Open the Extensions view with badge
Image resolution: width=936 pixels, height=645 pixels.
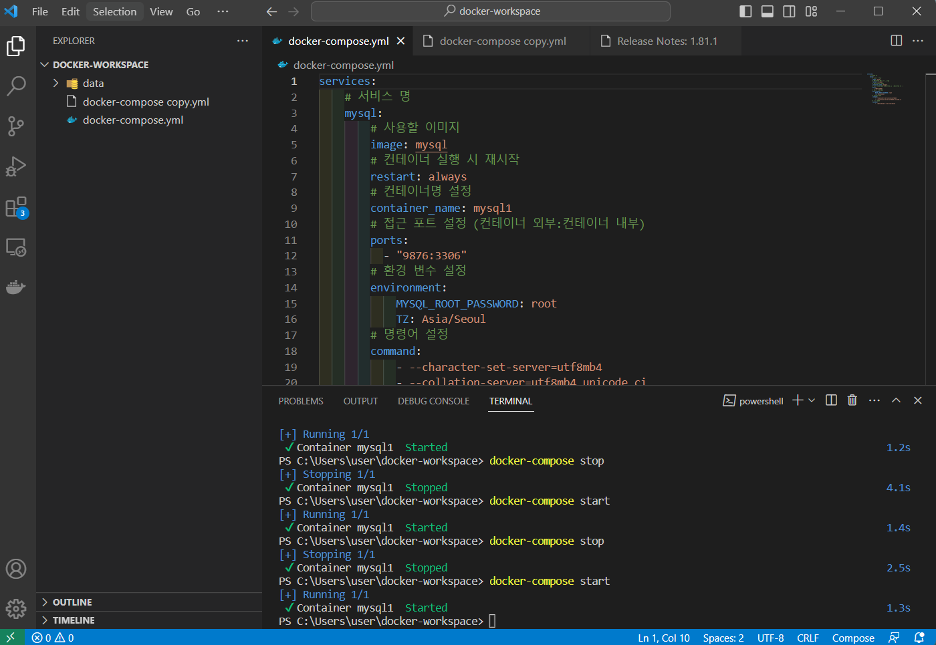pos(16,207)
